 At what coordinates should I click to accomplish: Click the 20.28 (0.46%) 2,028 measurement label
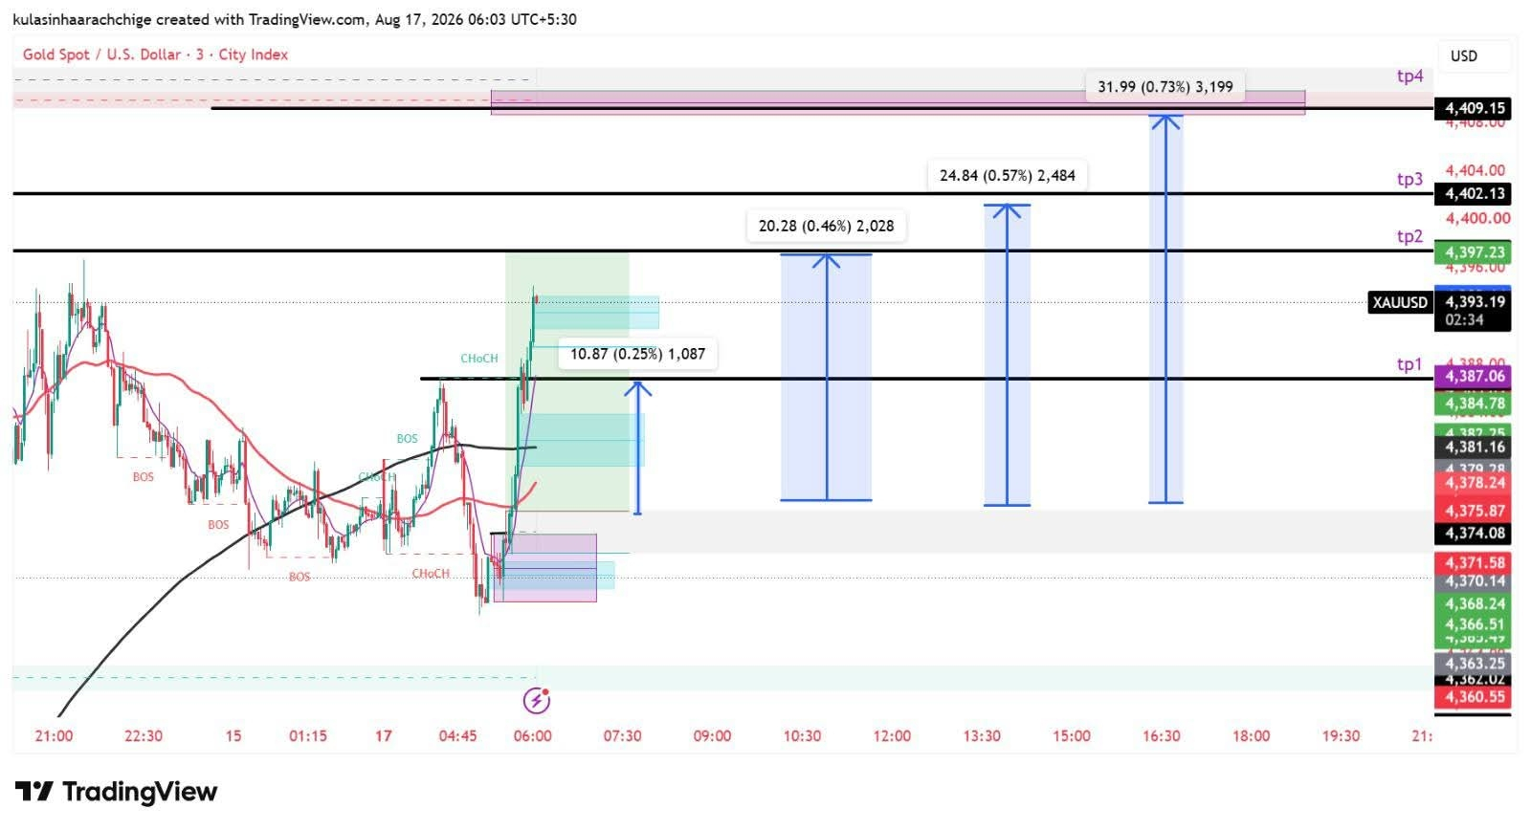pyautogui.click(x=826, y=226)
